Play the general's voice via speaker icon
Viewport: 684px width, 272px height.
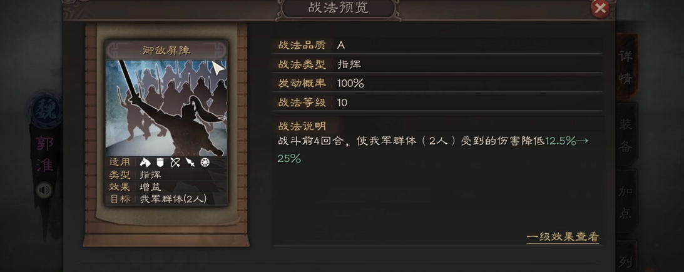tap(44, 190)
